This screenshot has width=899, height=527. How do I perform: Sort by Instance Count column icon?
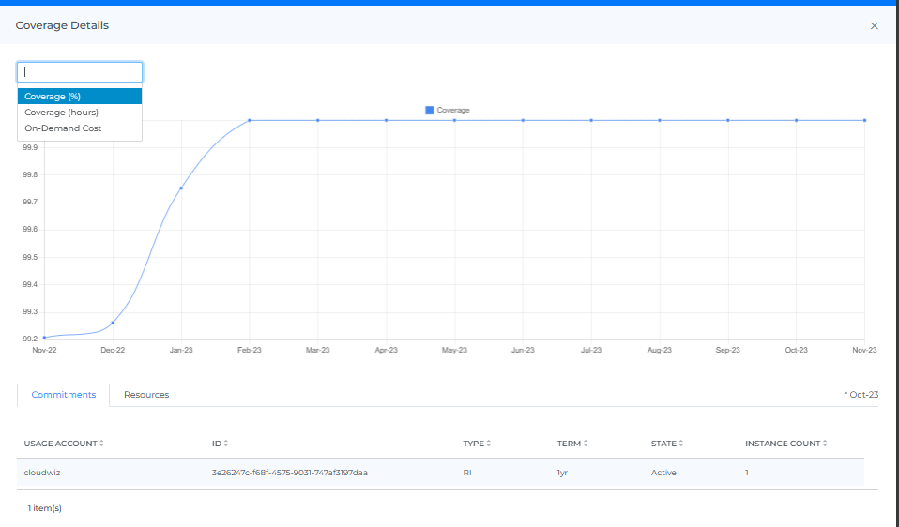tap(825, 444)
